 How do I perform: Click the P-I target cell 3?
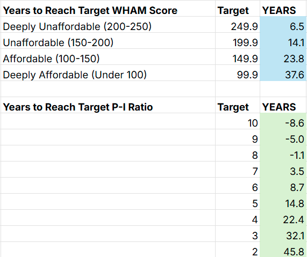click(238, 234)
